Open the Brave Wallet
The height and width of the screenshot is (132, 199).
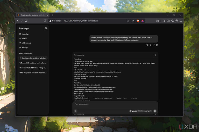[x=168, y=21]
